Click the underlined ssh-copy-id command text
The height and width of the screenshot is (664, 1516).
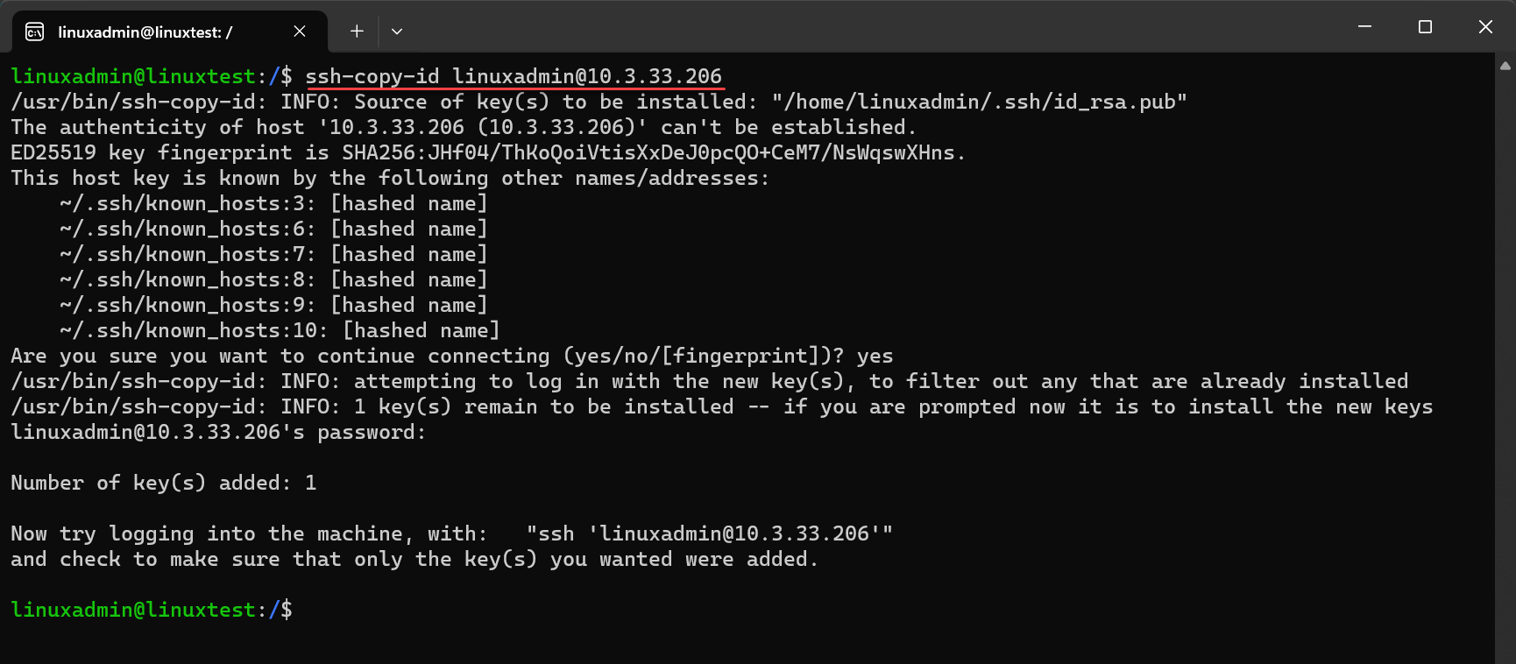click(514, 77)
